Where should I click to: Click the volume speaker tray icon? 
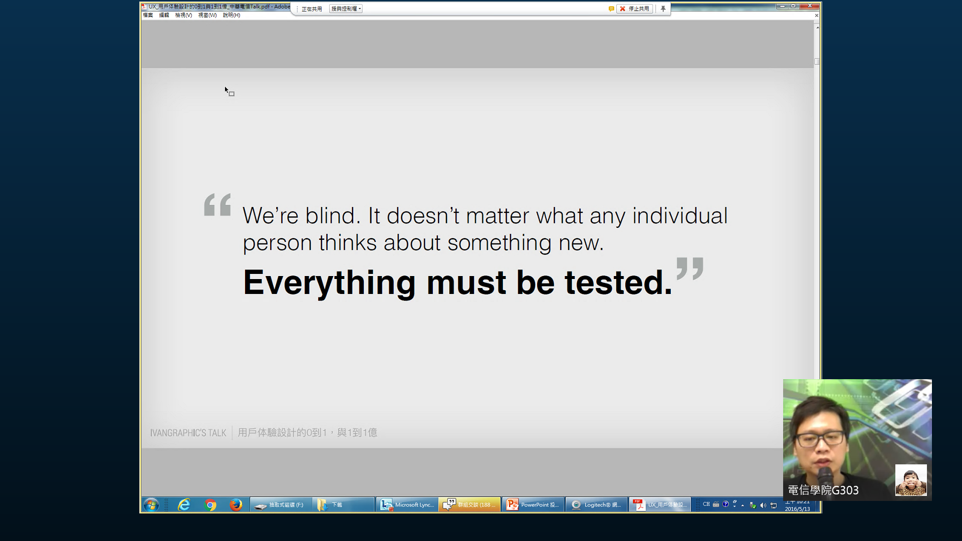763,505
